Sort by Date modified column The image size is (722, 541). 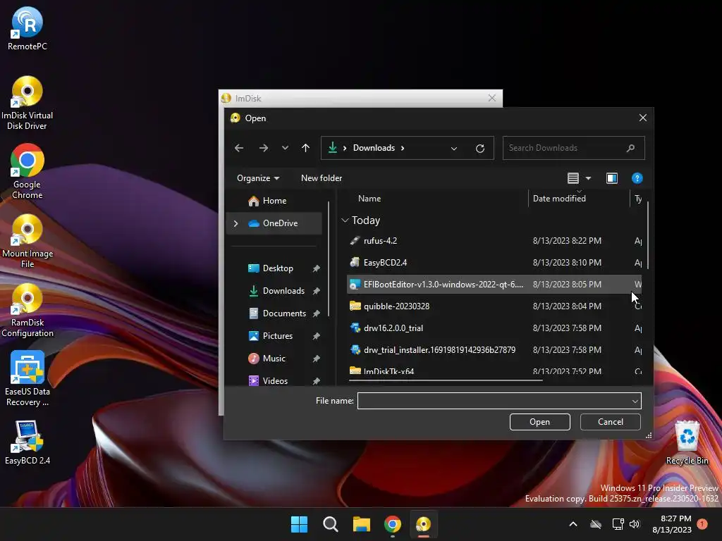559,199
